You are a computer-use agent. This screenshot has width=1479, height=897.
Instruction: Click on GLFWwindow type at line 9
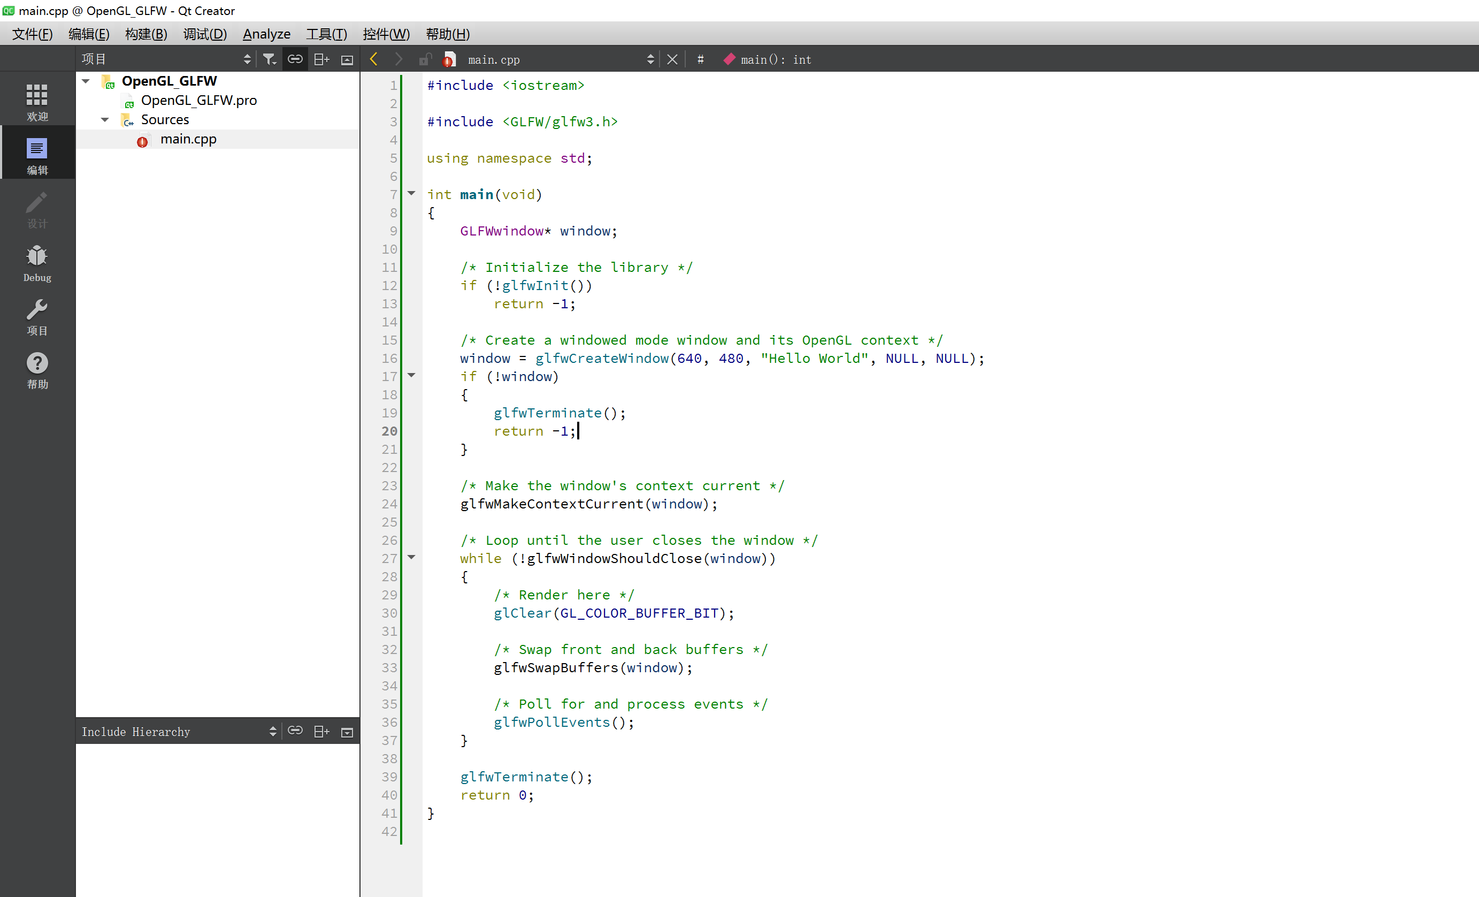tap(502, 231)
